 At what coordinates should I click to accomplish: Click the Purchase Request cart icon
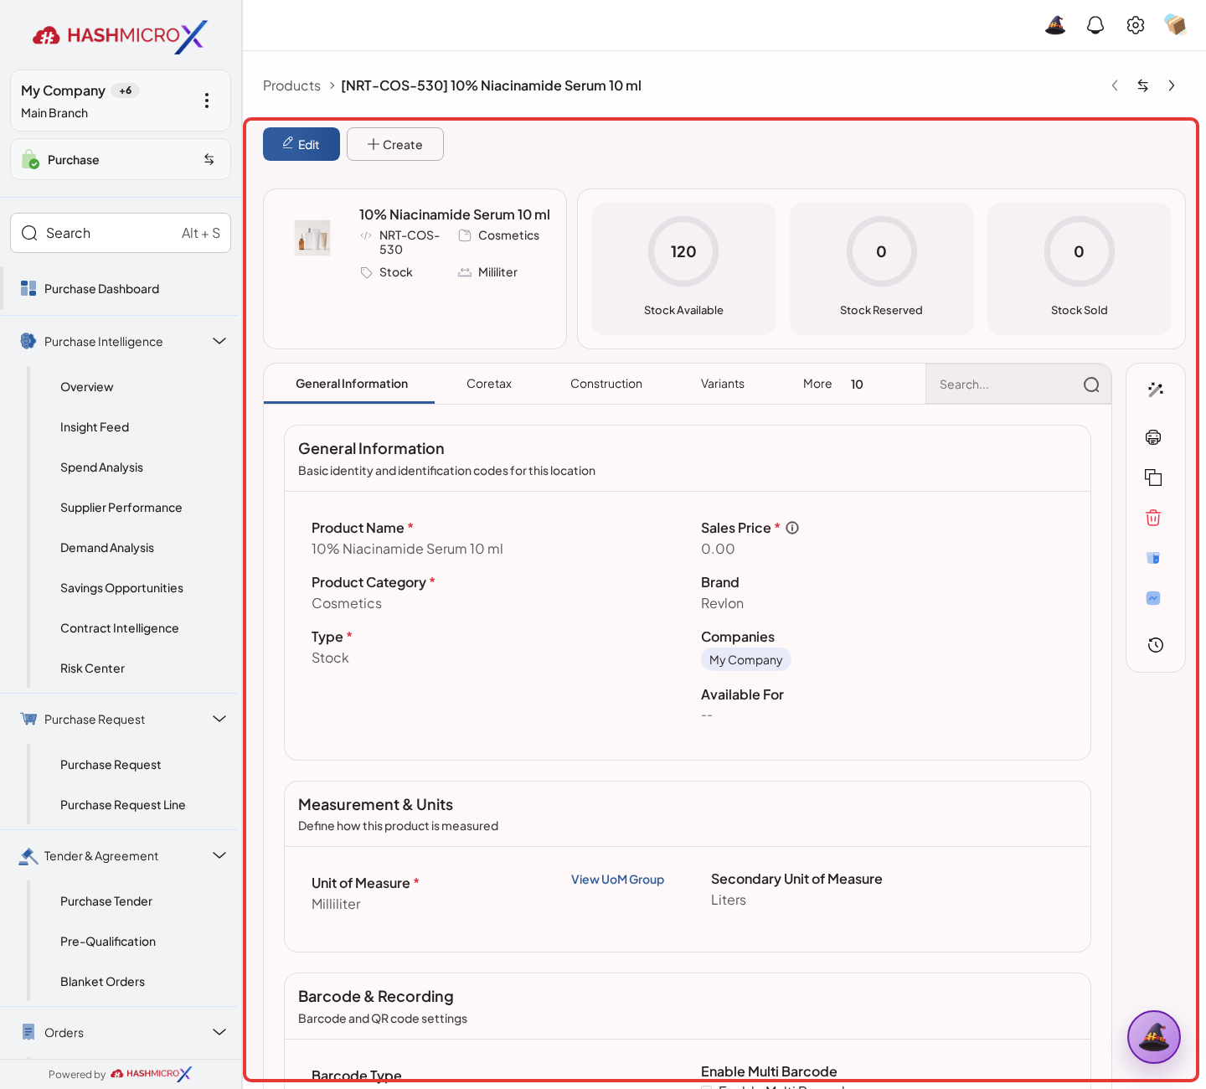pos(28,719)
